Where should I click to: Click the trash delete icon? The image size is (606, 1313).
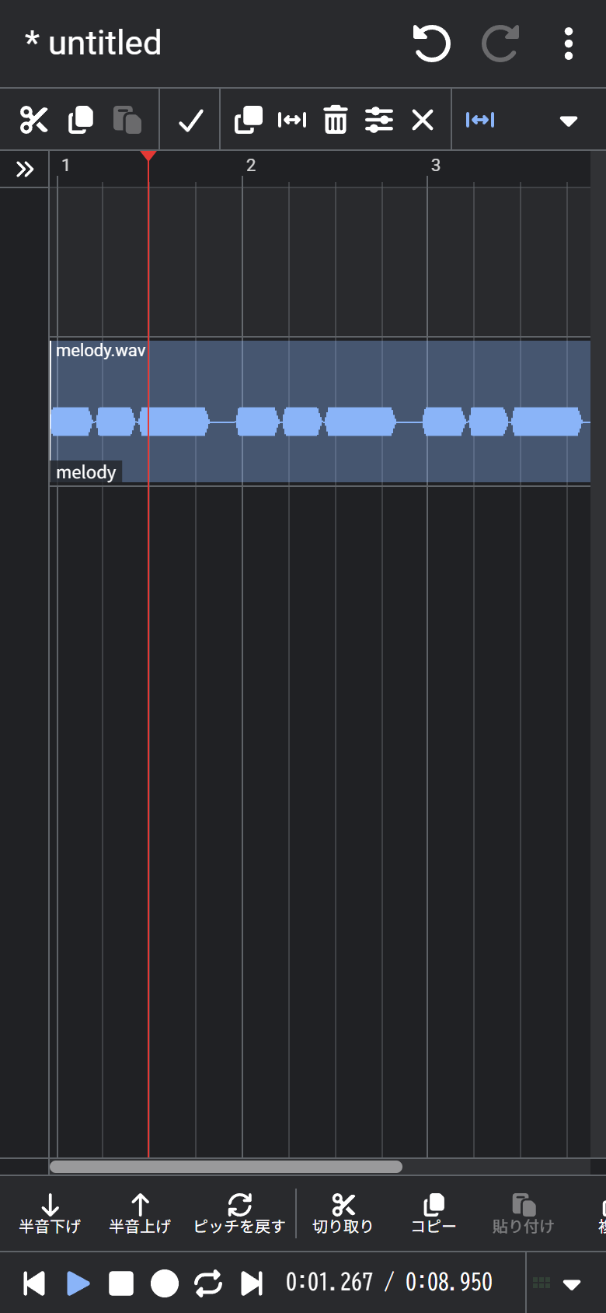click(336, 120)
